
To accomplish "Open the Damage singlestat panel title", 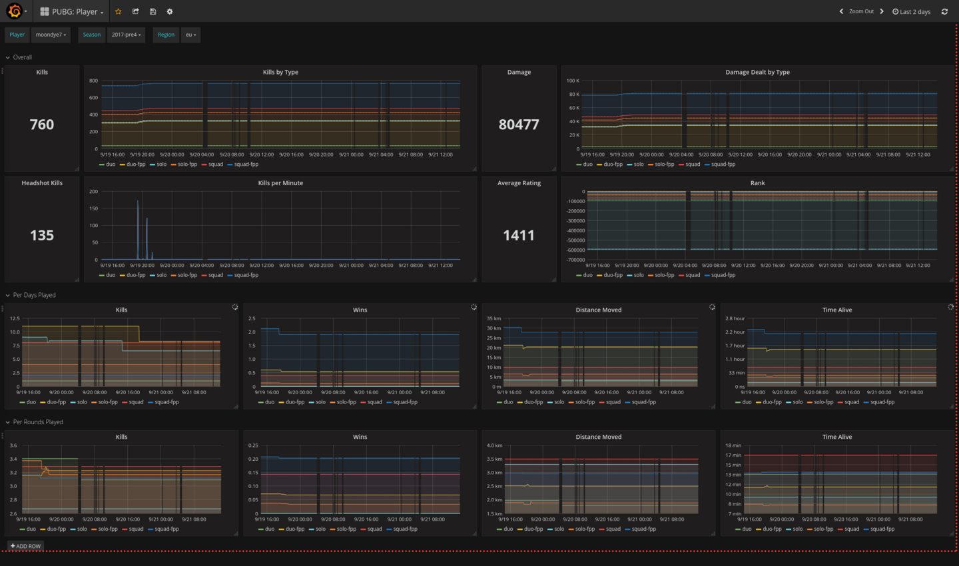I will click(x=519, y=72).
